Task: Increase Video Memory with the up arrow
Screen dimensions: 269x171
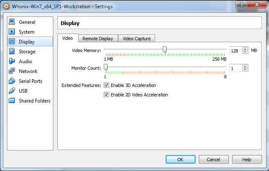Action: pyautogui.click(x=245, y=49)
